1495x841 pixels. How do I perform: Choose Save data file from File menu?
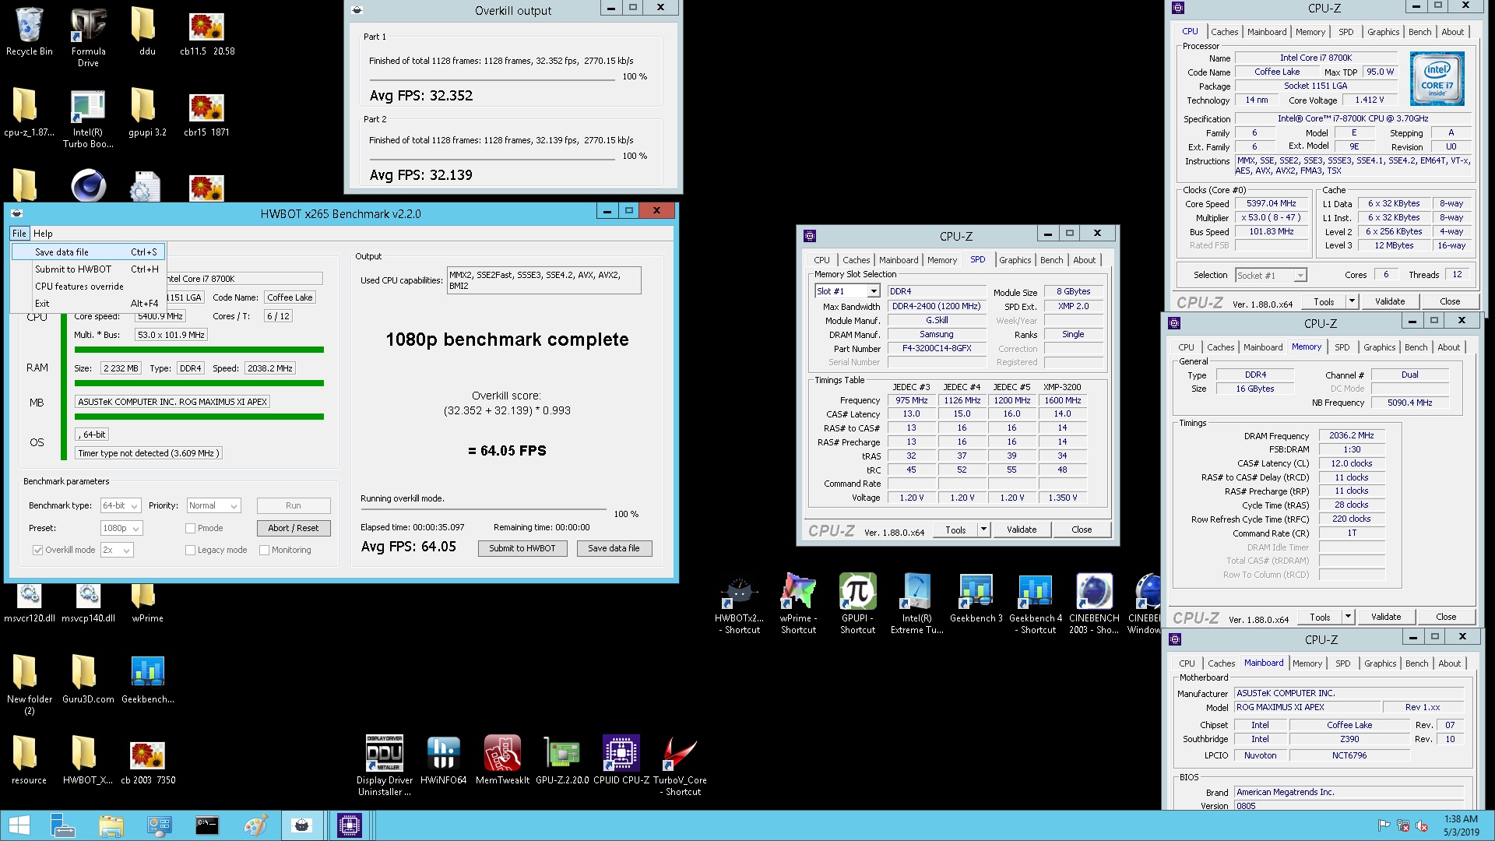pyautogui.click(x=88, y=252)
